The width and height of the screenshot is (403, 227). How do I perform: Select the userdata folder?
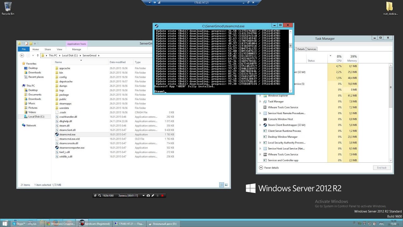click(x=64, y=108)
